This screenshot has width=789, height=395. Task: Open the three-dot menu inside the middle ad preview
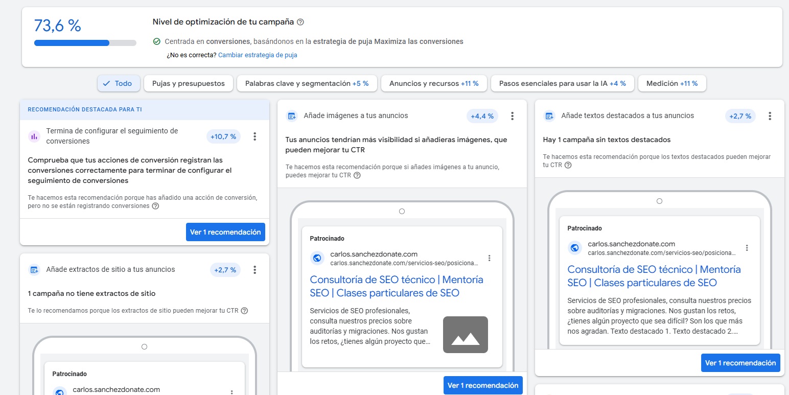(x=489, y=258)
